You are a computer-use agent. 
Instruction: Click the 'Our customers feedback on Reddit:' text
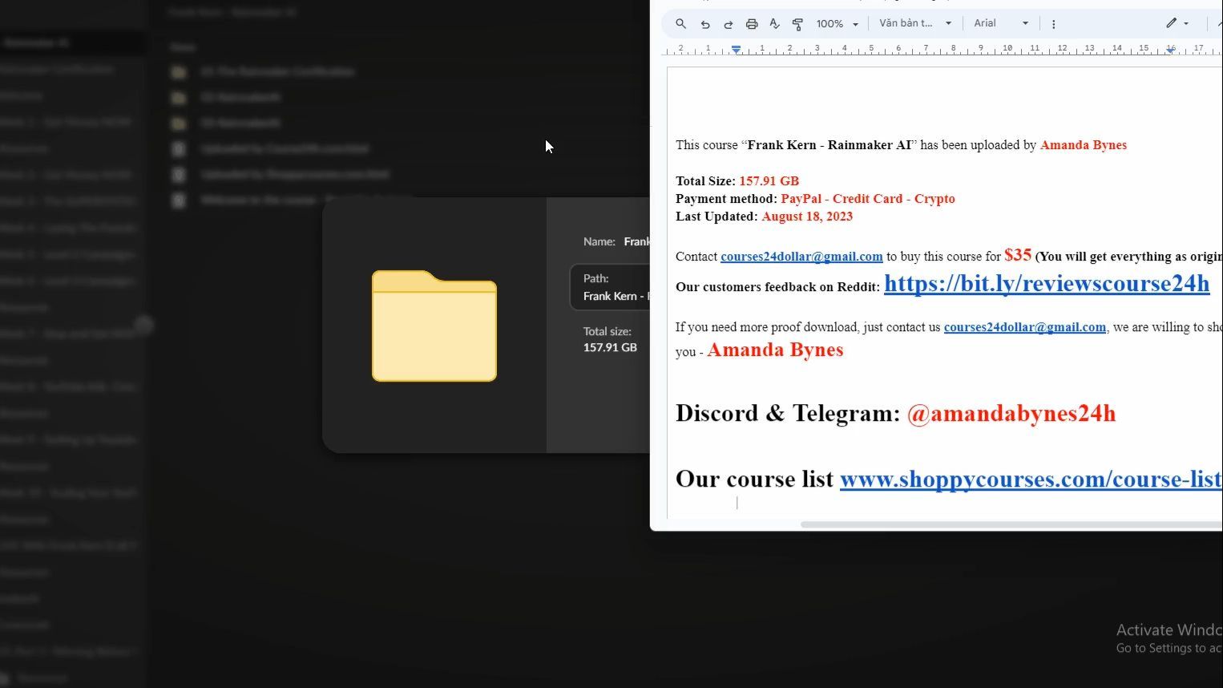(x=777, y=287)
